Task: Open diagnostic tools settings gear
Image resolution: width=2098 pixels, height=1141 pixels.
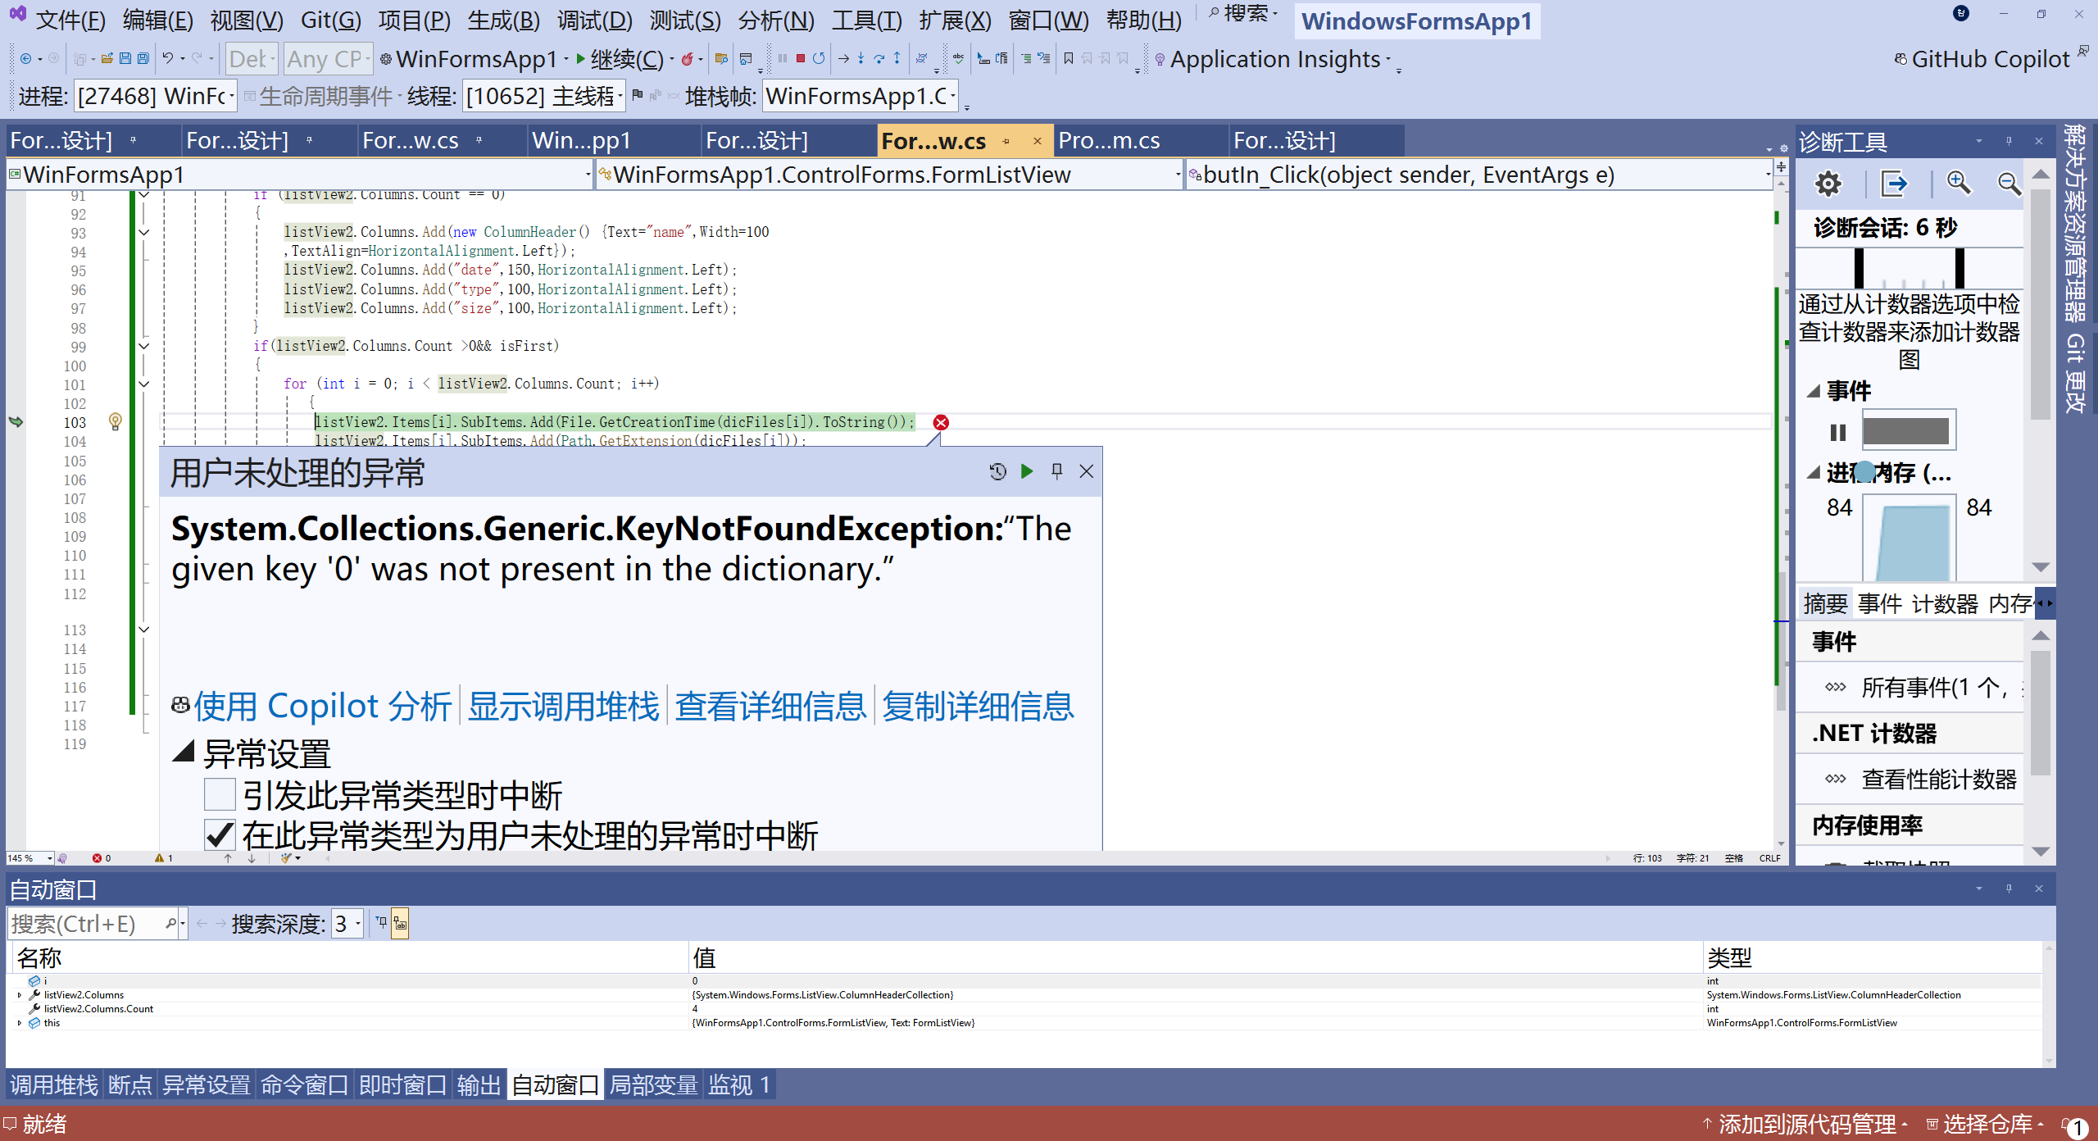Action: click(1828, 184)
